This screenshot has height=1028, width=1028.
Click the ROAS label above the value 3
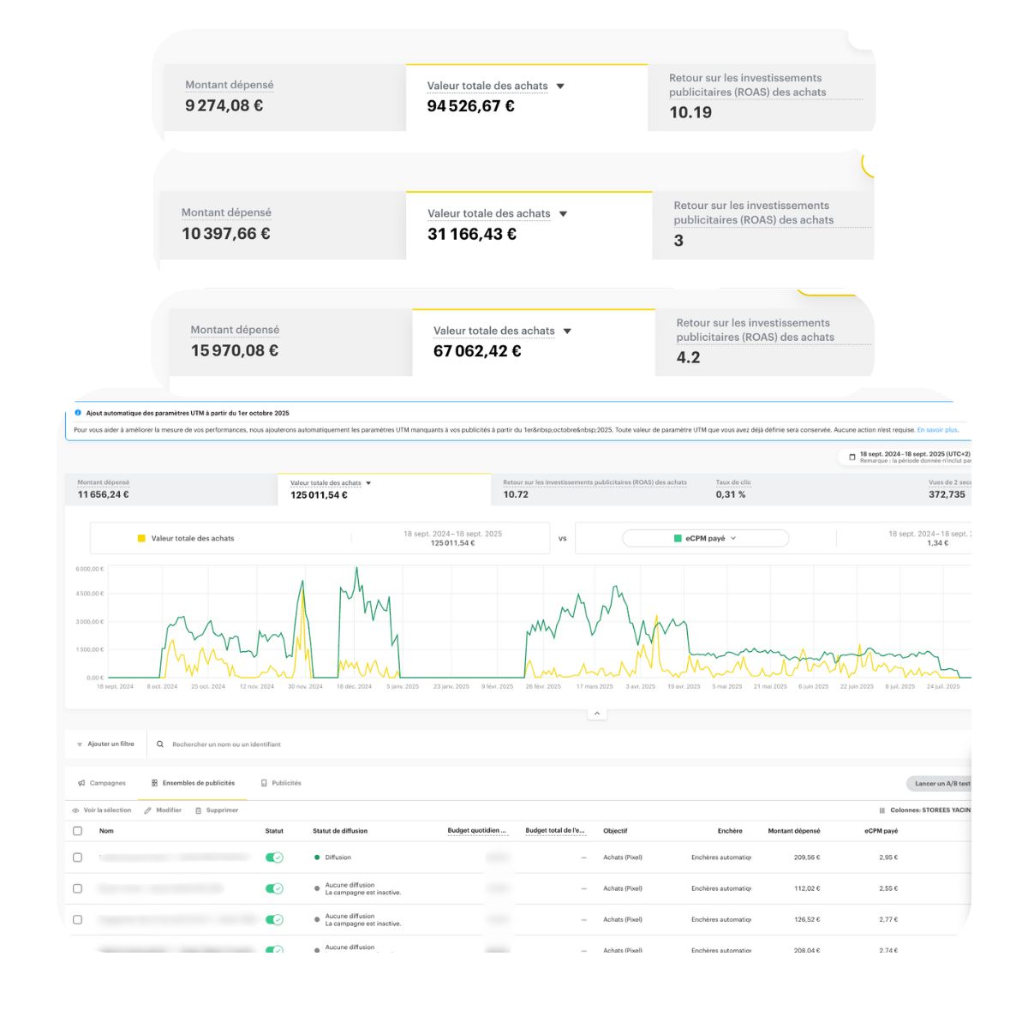click(753, 212)
